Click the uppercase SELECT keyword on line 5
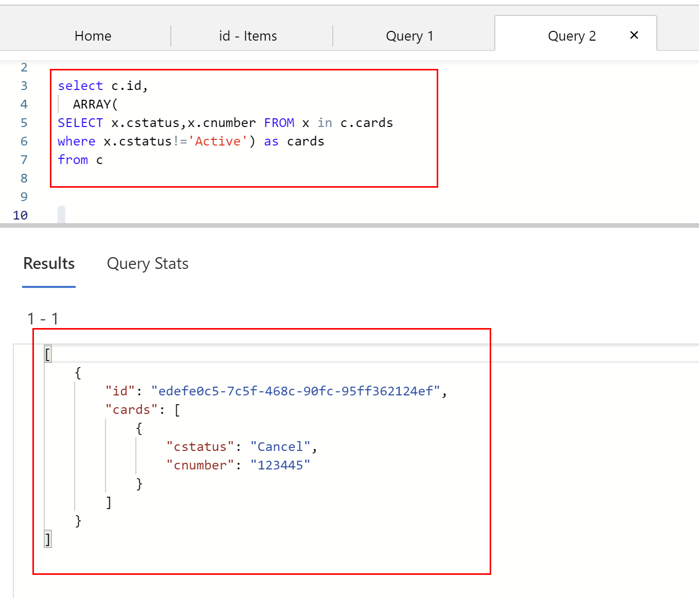699x598 pixels. click(x=80, y=123)
